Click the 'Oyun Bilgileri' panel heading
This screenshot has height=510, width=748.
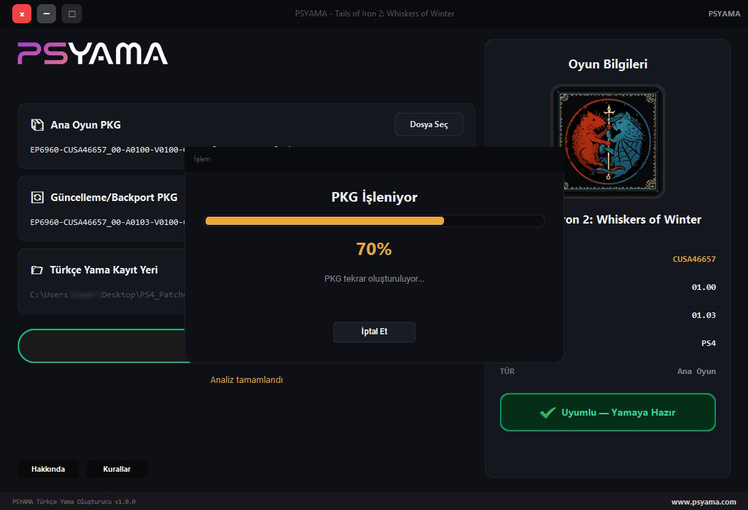pyautogui.click(x=608, y=64)
